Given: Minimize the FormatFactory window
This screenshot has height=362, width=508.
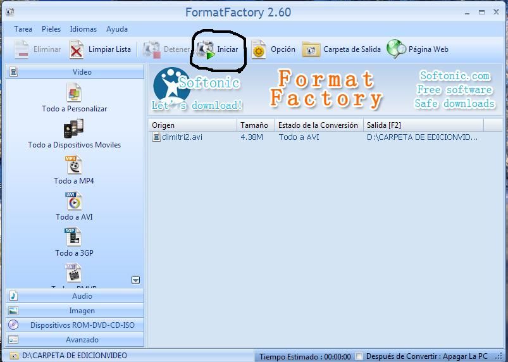Looking at the screenshot, I should coord(467,13).
